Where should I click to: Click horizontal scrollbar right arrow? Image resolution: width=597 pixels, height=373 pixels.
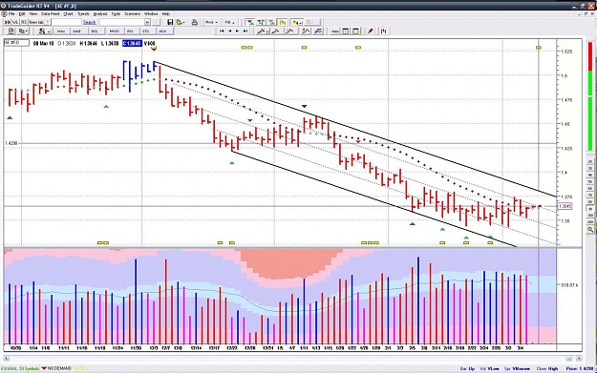[579, 358]
